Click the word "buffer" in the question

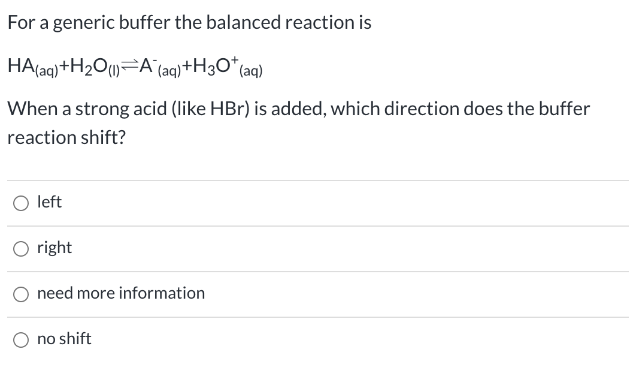coord(562,109)
